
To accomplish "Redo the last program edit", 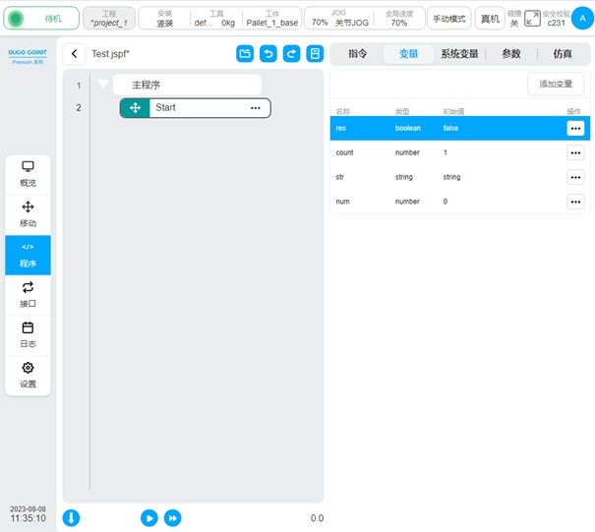I will 291,54.
